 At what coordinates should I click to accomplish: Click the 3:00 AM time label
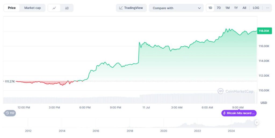pos(177,107)
